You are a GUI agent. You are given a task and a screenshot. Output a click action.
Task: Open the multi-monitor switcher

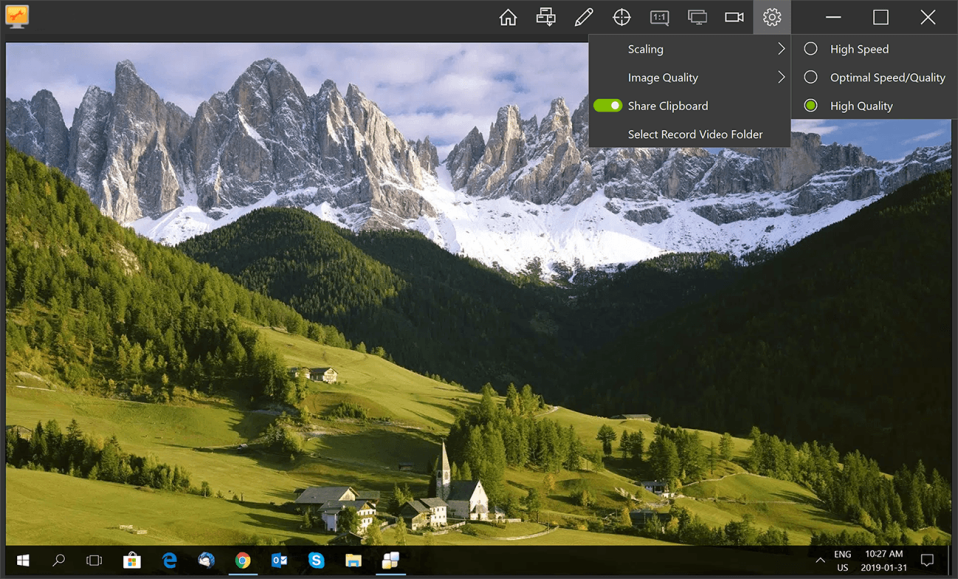tap(697, 16)
